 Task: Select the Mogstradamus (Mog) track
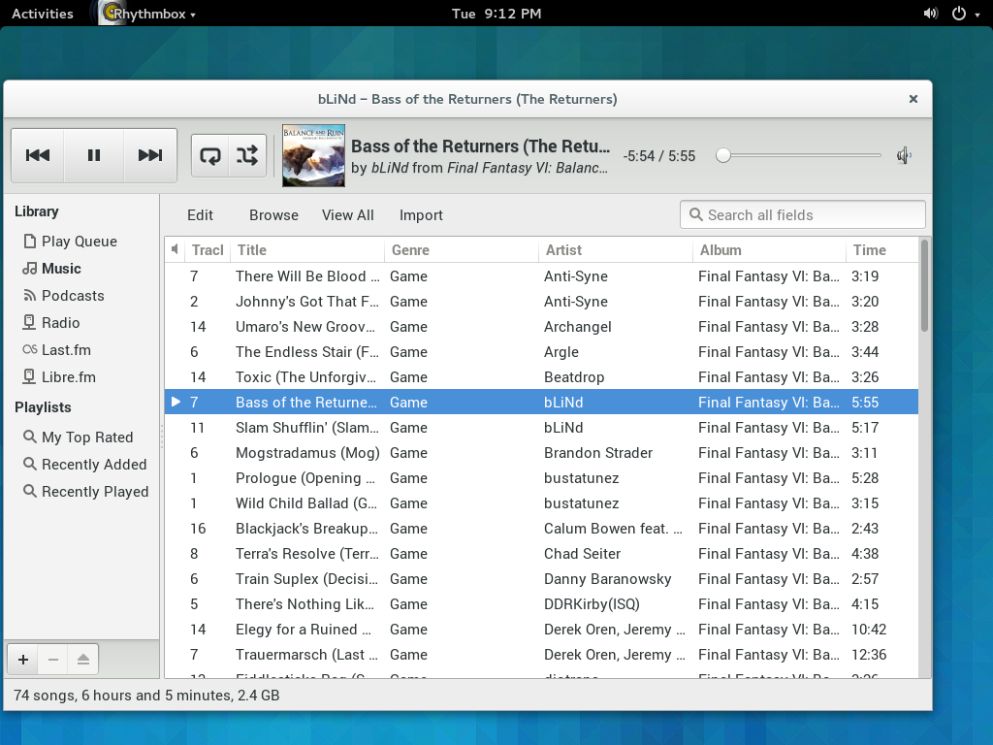(x=541, y=453)
